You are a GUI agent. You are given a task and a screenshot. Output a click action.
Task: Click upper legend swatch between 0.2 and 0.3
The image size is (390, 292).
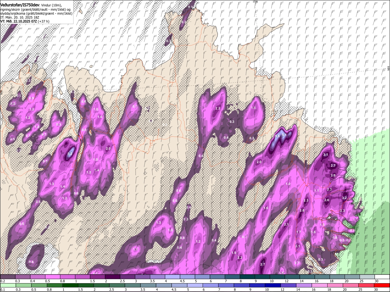click(8, 277)
